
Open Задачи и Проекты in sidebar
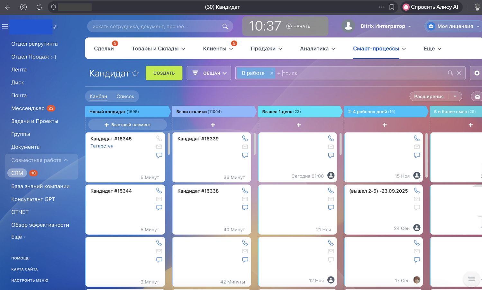point(35,121)
